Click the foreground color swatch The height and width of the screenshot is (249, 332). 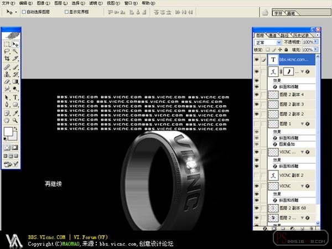8,132
